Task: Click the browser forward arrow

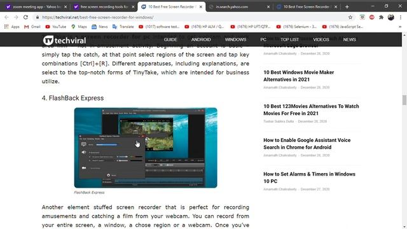Action: click(x=16, y=17)
